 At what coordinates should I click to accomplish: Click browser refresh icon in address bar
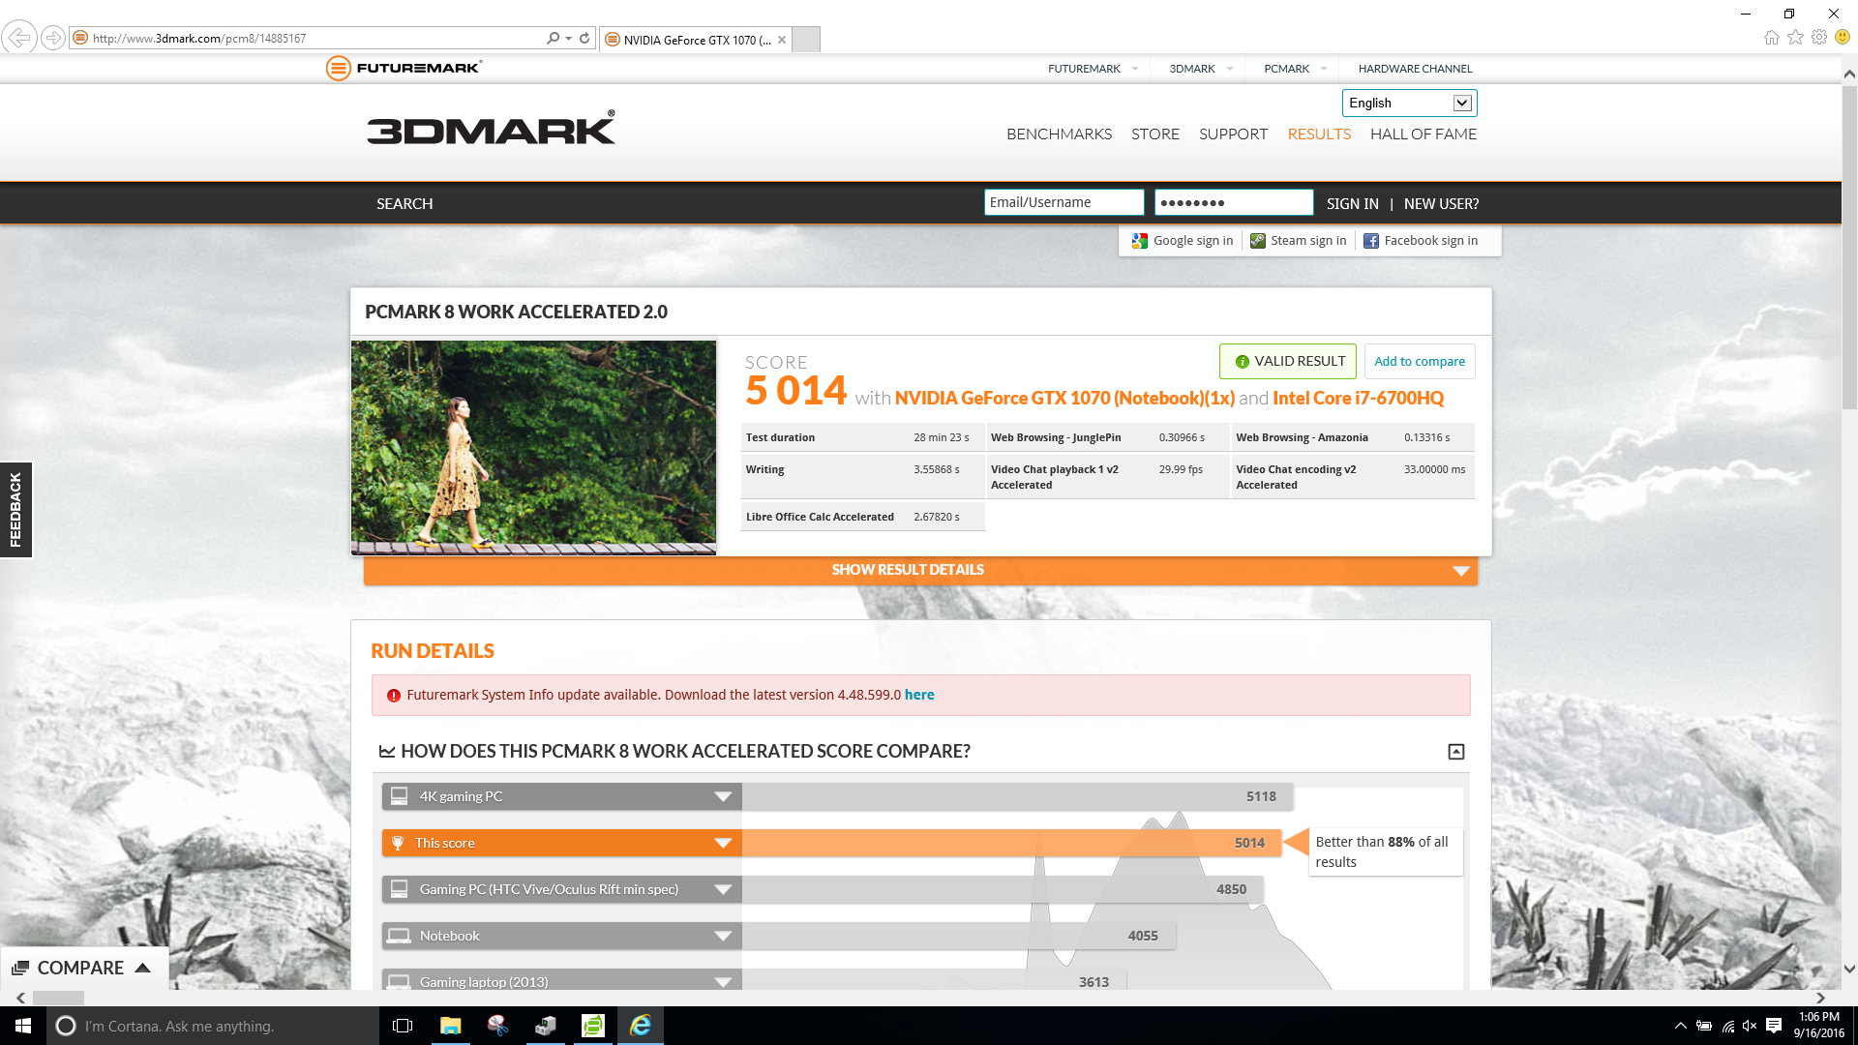[584, 39]
